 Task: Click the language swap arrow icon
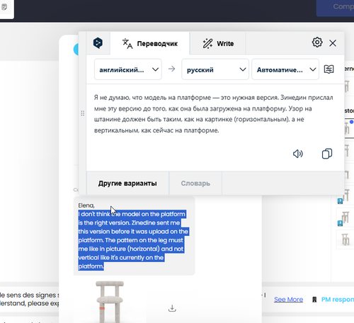[172, 69]
